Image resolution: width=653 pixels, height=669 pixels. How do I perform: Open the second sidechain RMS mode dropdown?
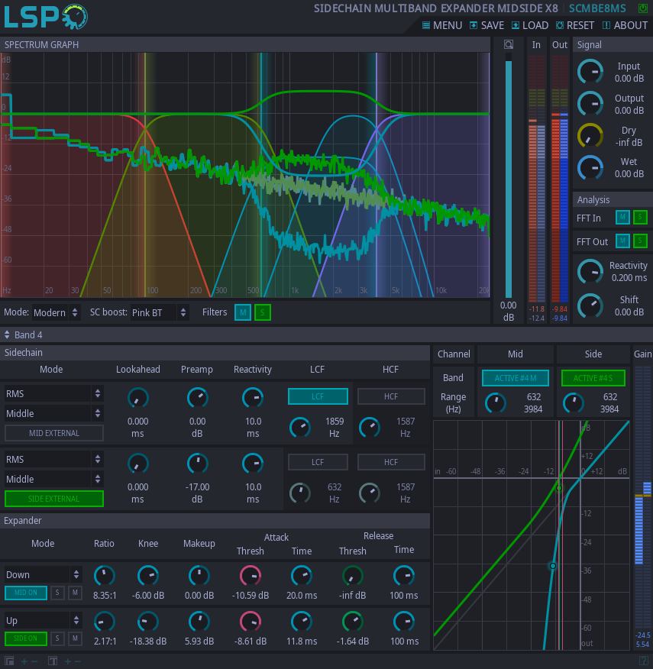[x=53, y=459]
